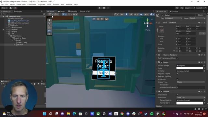This screenshot has width=208, height=117.
Task: Toggle Interactable checkbox
Action: 177,95
